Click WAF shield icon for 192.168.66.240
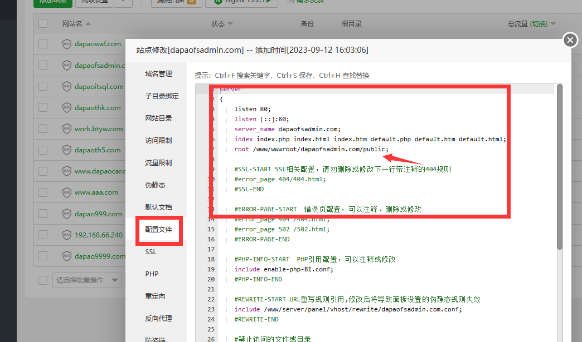The image size is (582, 342). [66, 235]
